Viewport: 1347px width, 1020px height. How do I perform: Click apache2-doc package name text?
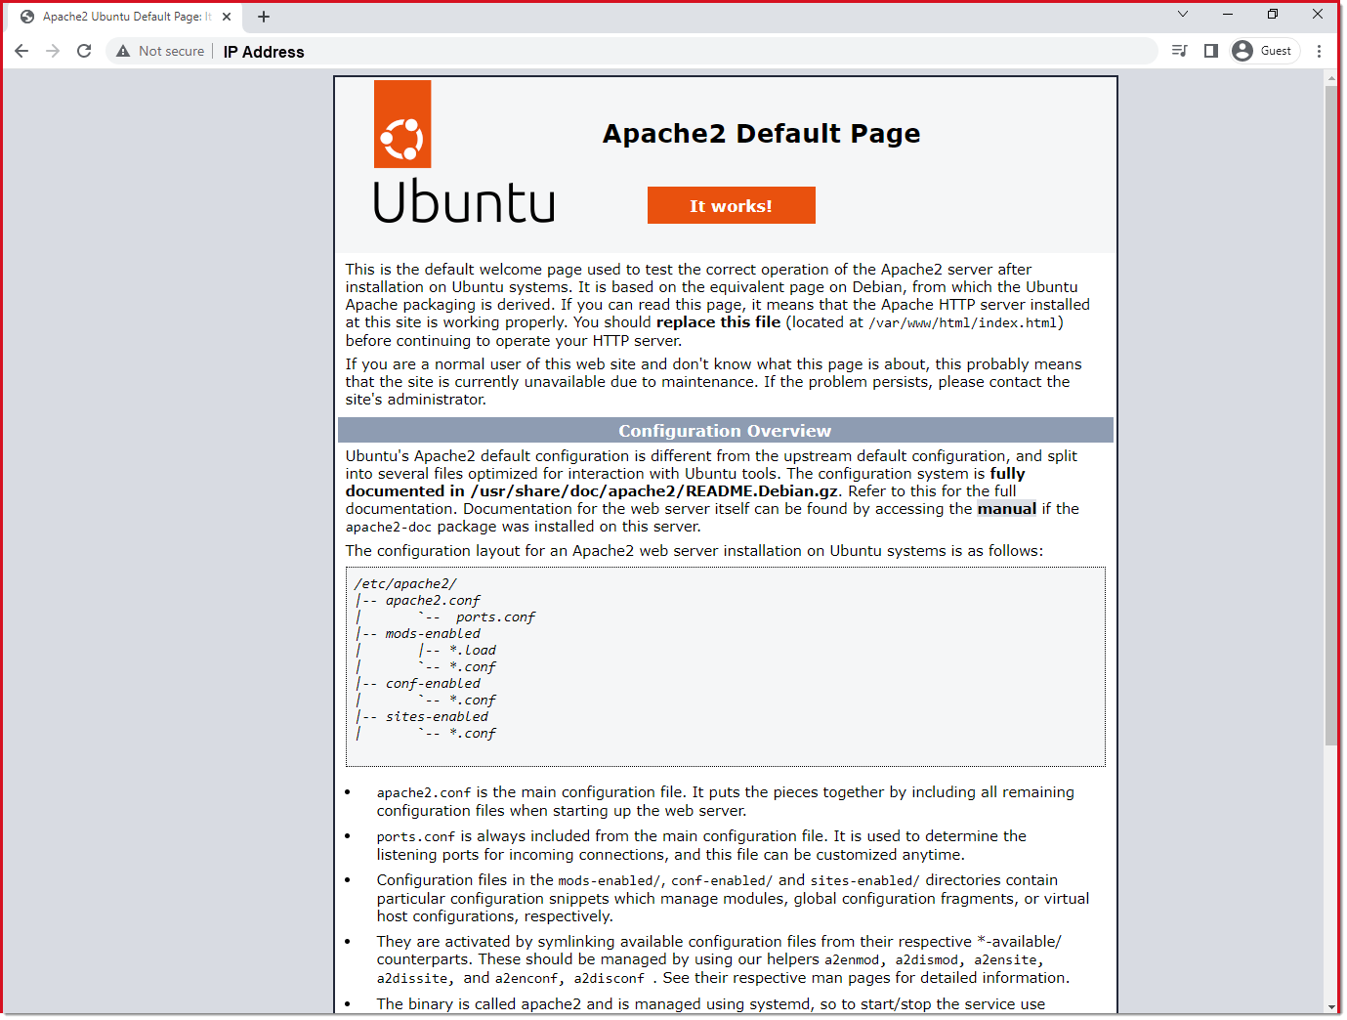click(x=388, y=528)
